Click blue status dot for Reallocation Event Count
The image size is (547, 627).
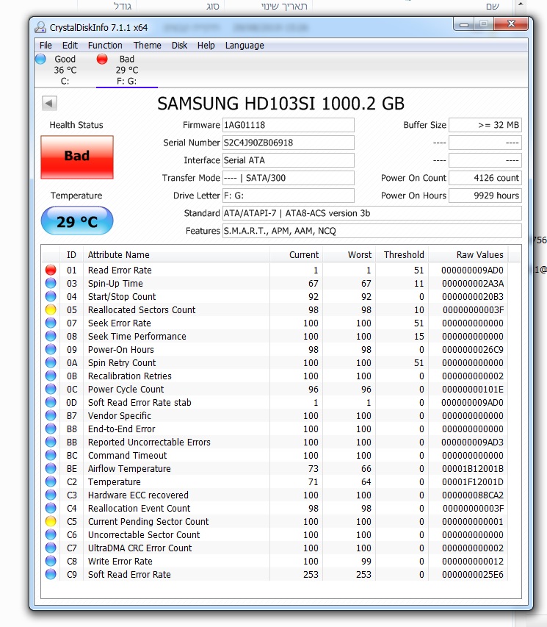[x=51, y=508]
